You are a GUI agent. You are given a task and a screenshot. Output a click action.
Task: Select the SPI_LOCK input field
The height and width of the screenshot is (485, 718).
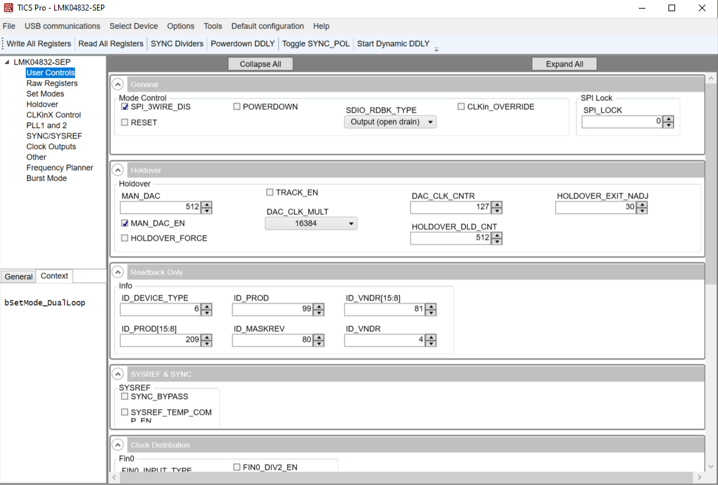click(620, 121)
